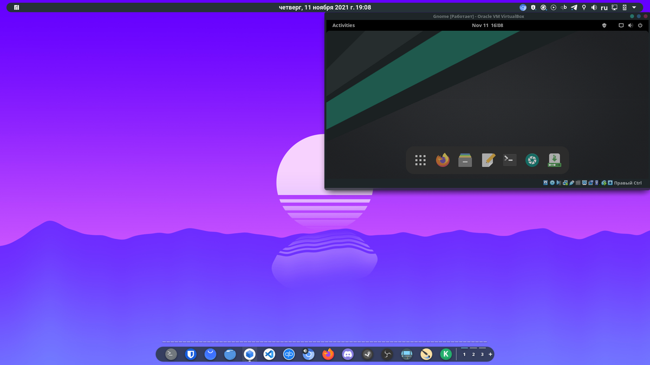This screenshot has width=650, height=365.
Task: Open the monitor icon app in dock
Action: 407,354
